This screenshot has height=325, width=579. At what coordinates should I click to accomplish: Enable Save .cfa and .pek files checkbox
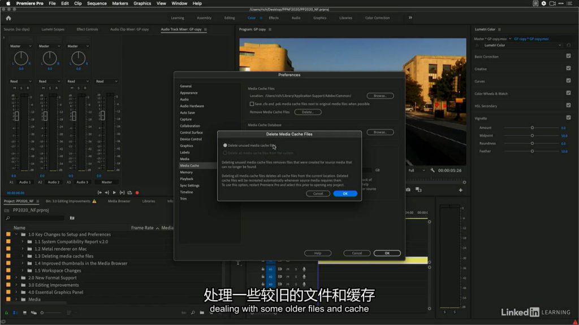(x=252, y=104)
